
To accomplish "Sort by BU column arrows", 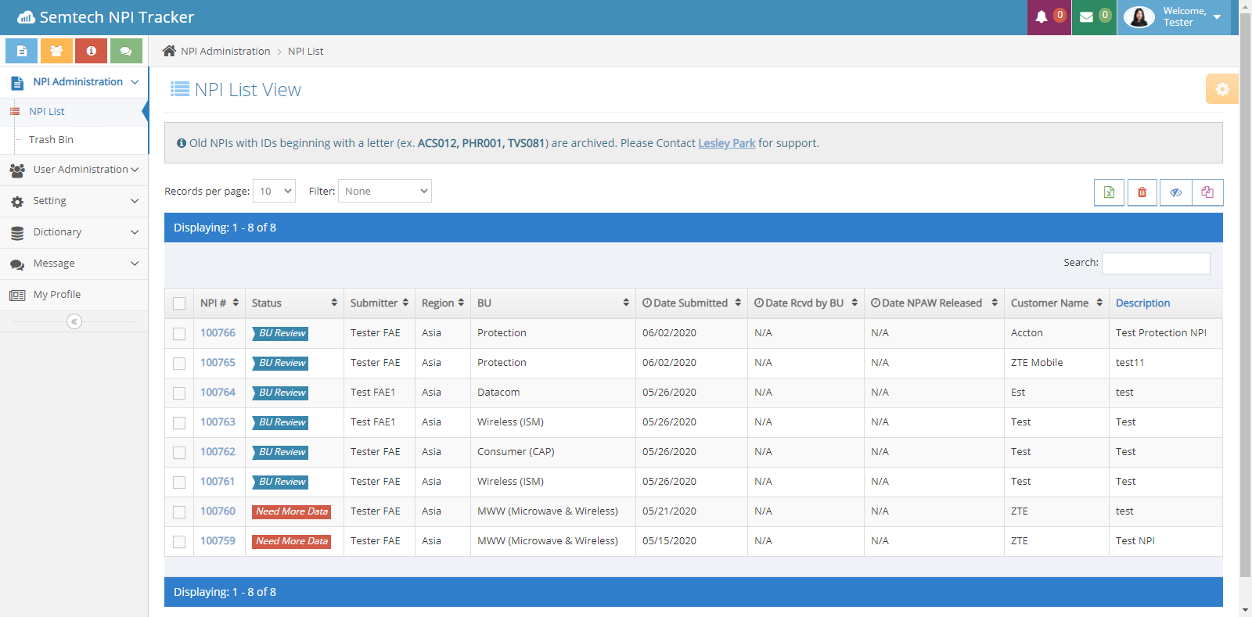I will click(x=626, y=303).
